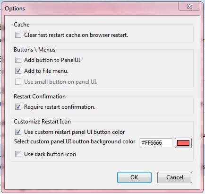The height and width of the screenshot is (194, 205).
Task: Click the Cache group heading
Action: pyautogui.click(x=22, y=25)
